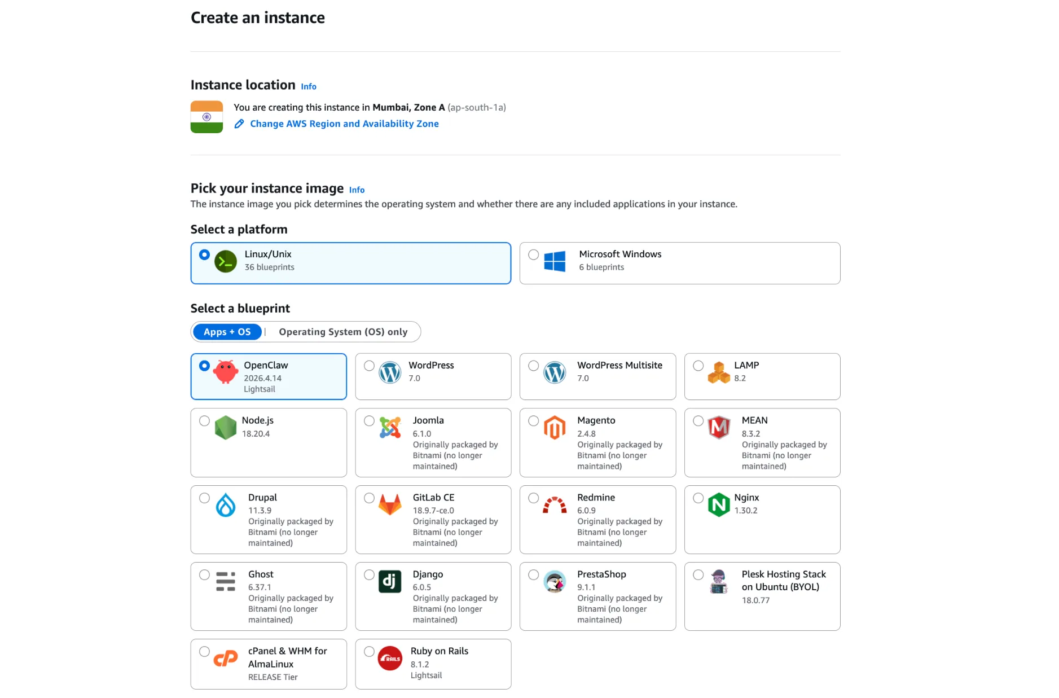Select the Joomla radio button
The image size is (1059, 698).
(369, 421)
